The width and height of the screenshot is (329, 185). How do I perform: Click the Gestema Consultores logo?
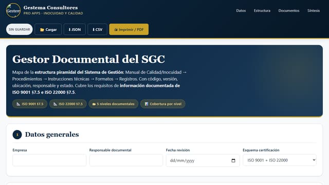click(x=13, y=10)
